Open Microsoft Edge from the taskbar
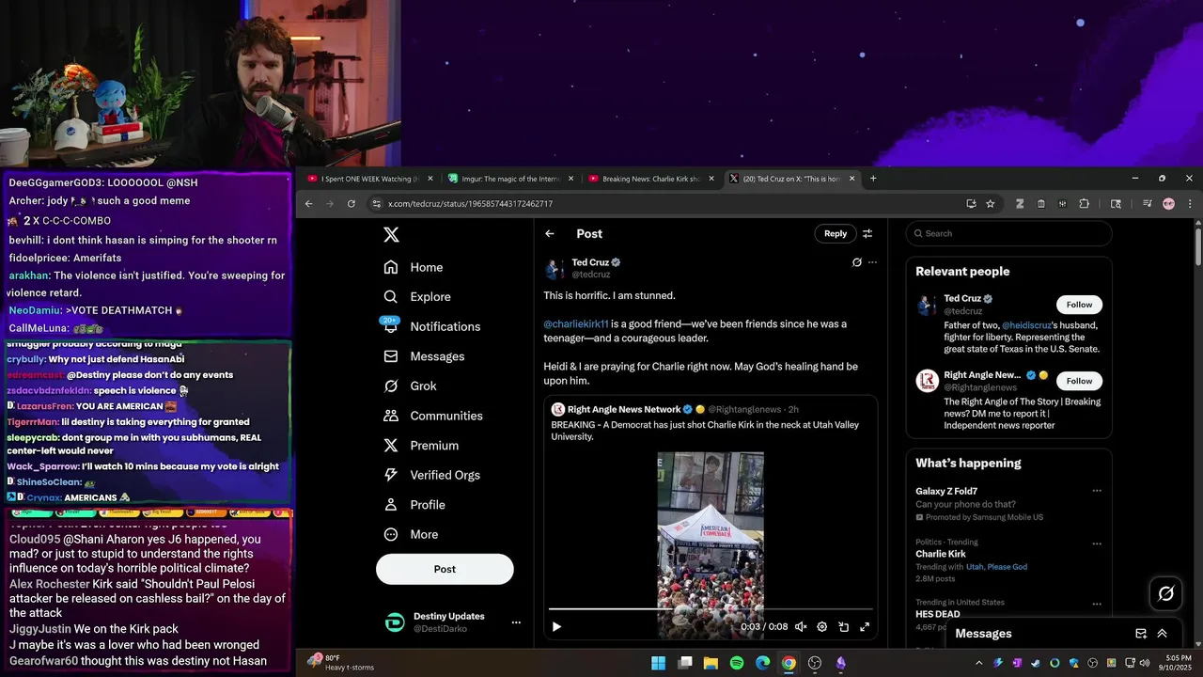 pos(763,663)
